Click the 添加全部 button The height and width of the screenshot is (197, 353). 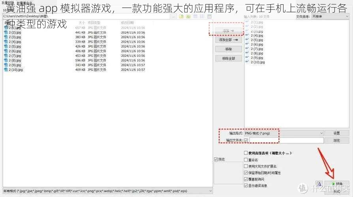tap(228, 40)
